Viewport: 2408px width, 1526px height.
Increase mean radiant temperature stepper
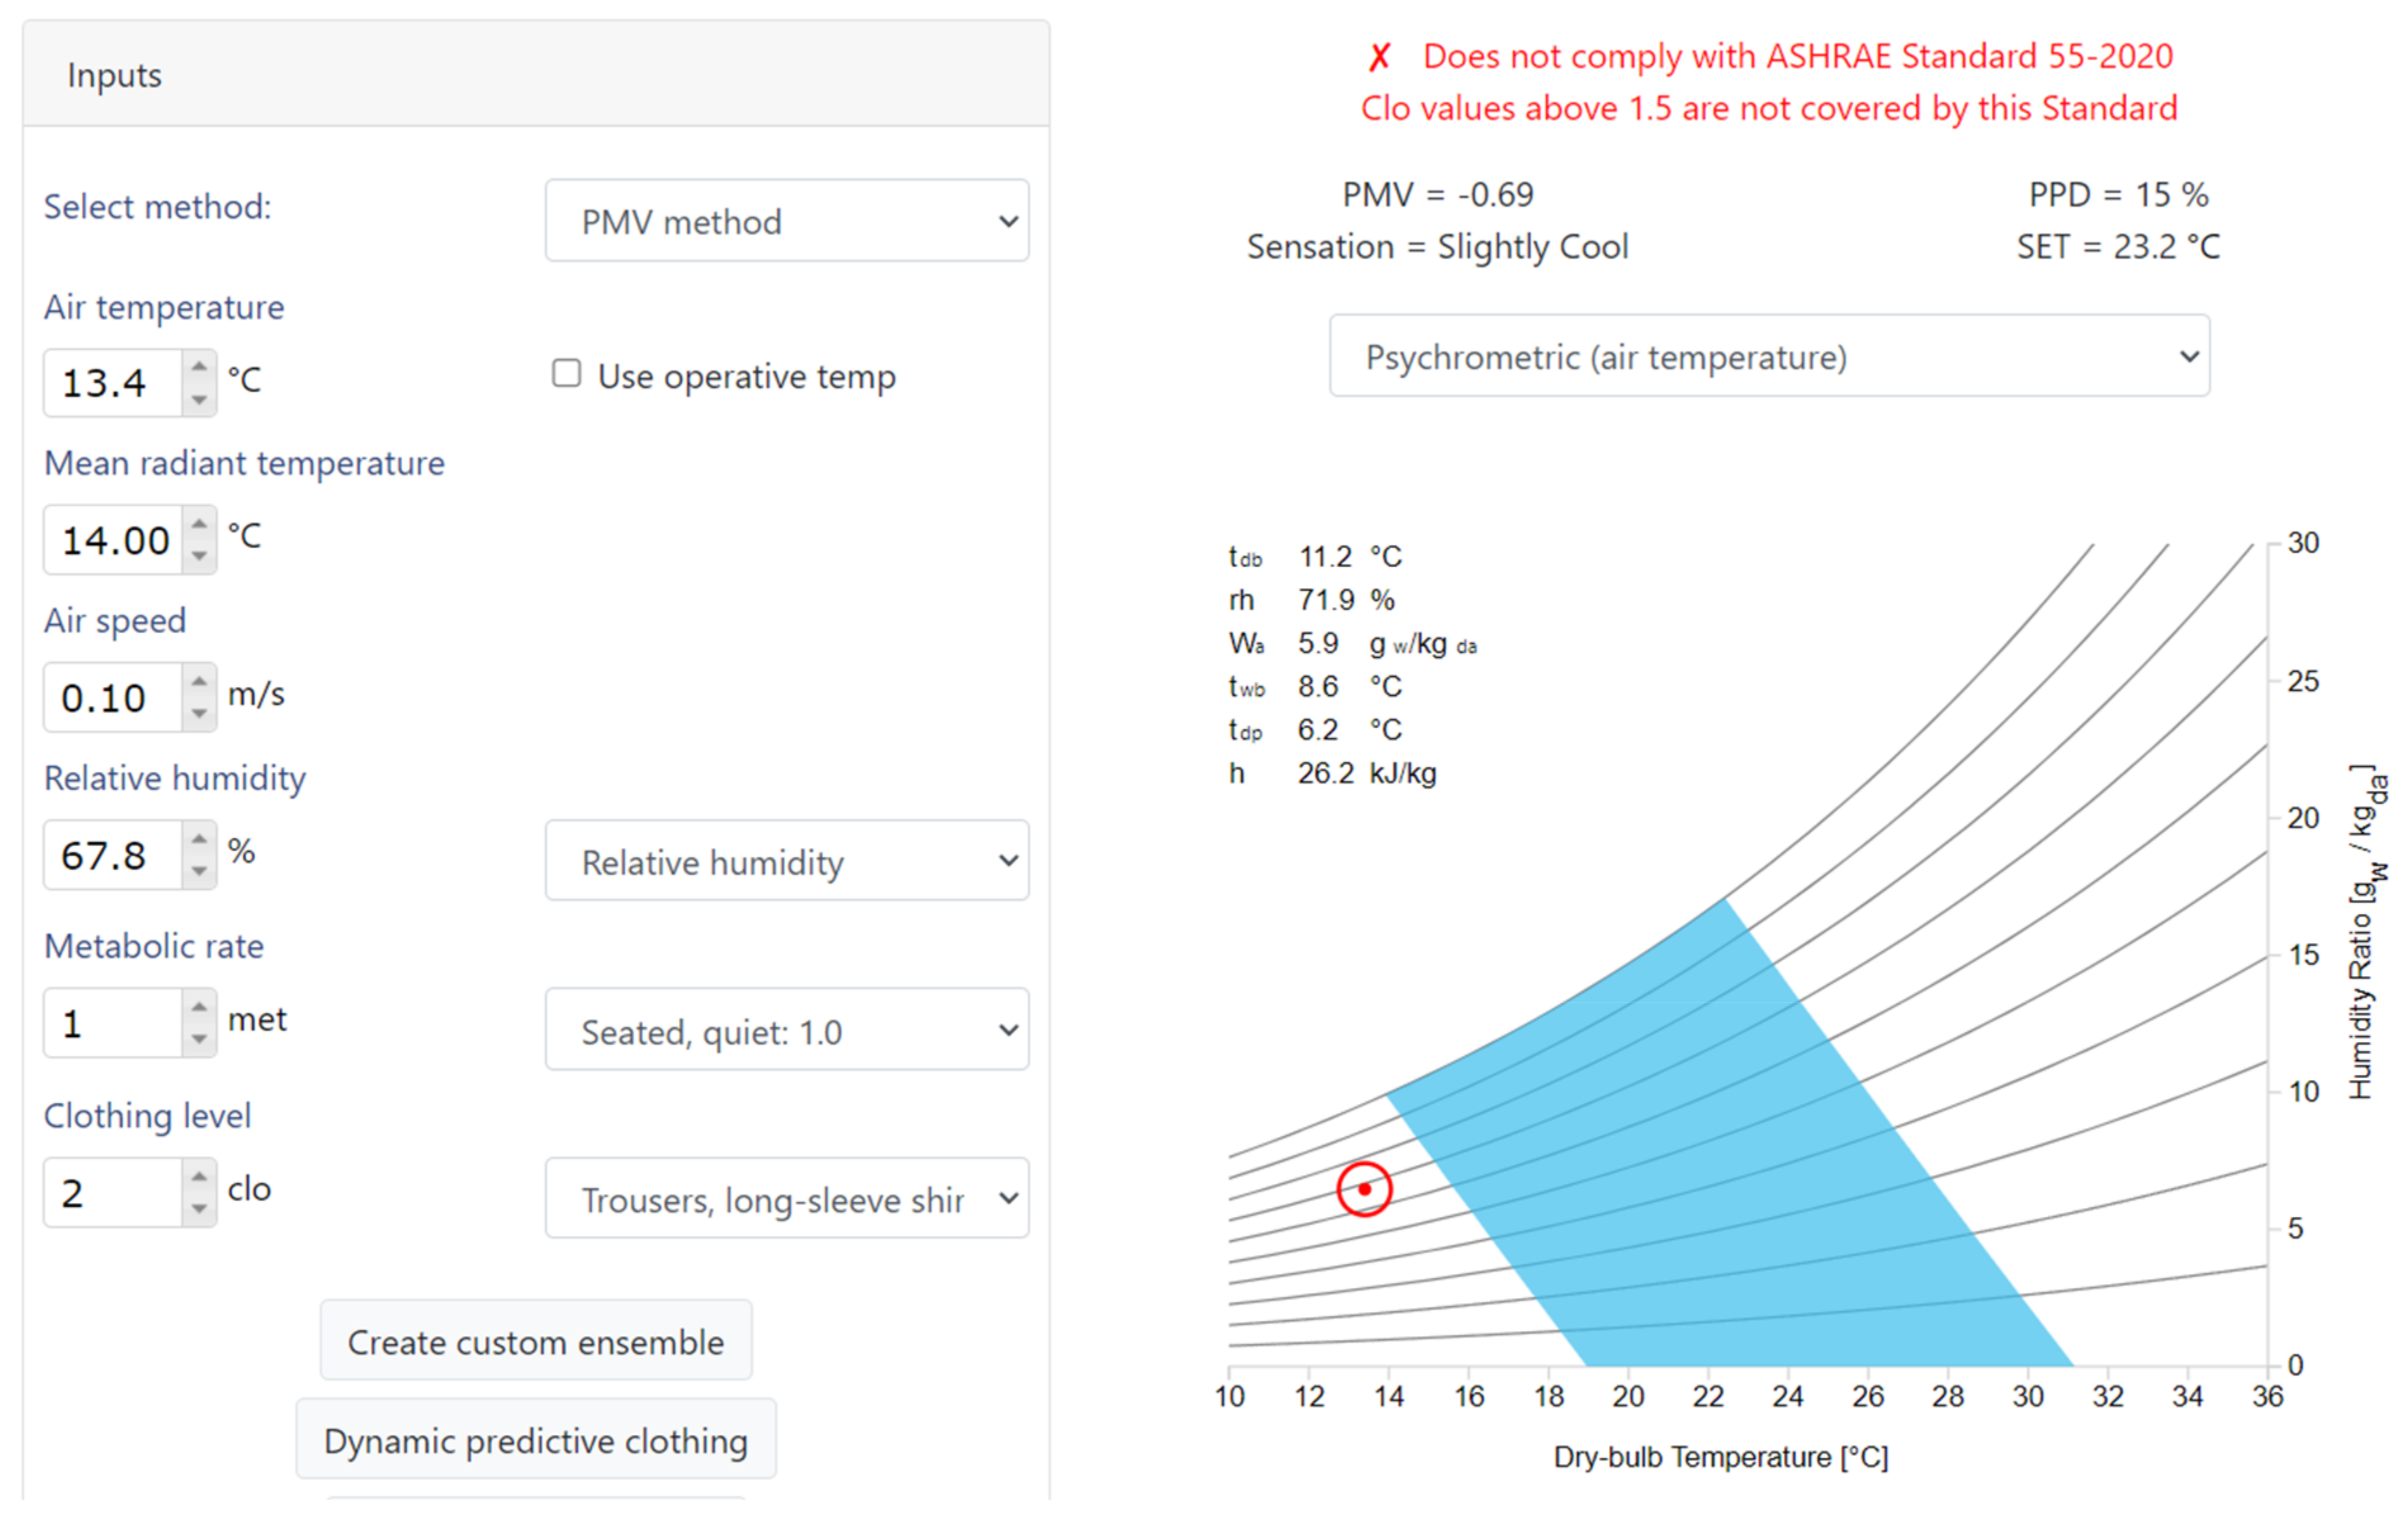(x=199, y=524)
